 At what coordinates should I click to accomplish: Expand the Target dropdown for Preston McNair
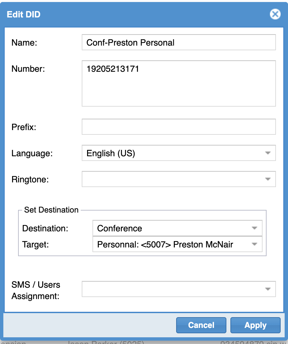click(x=254, y=244)
